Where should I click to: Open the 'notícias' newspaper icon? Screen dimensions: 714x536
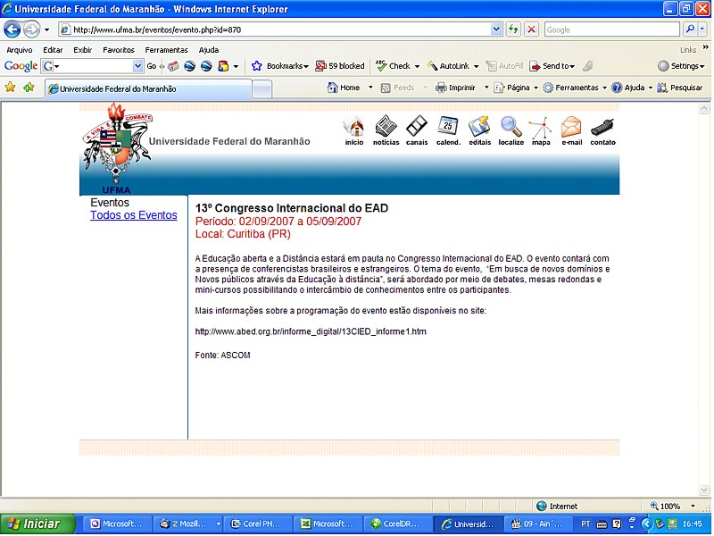point(386,128)
